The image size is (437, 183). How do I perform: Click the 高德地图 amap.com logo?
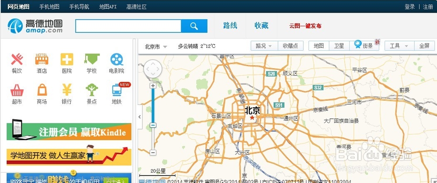tap(35, 26)
